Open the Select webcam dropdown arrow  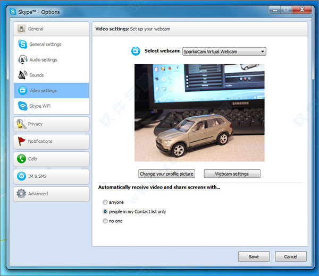263,51
